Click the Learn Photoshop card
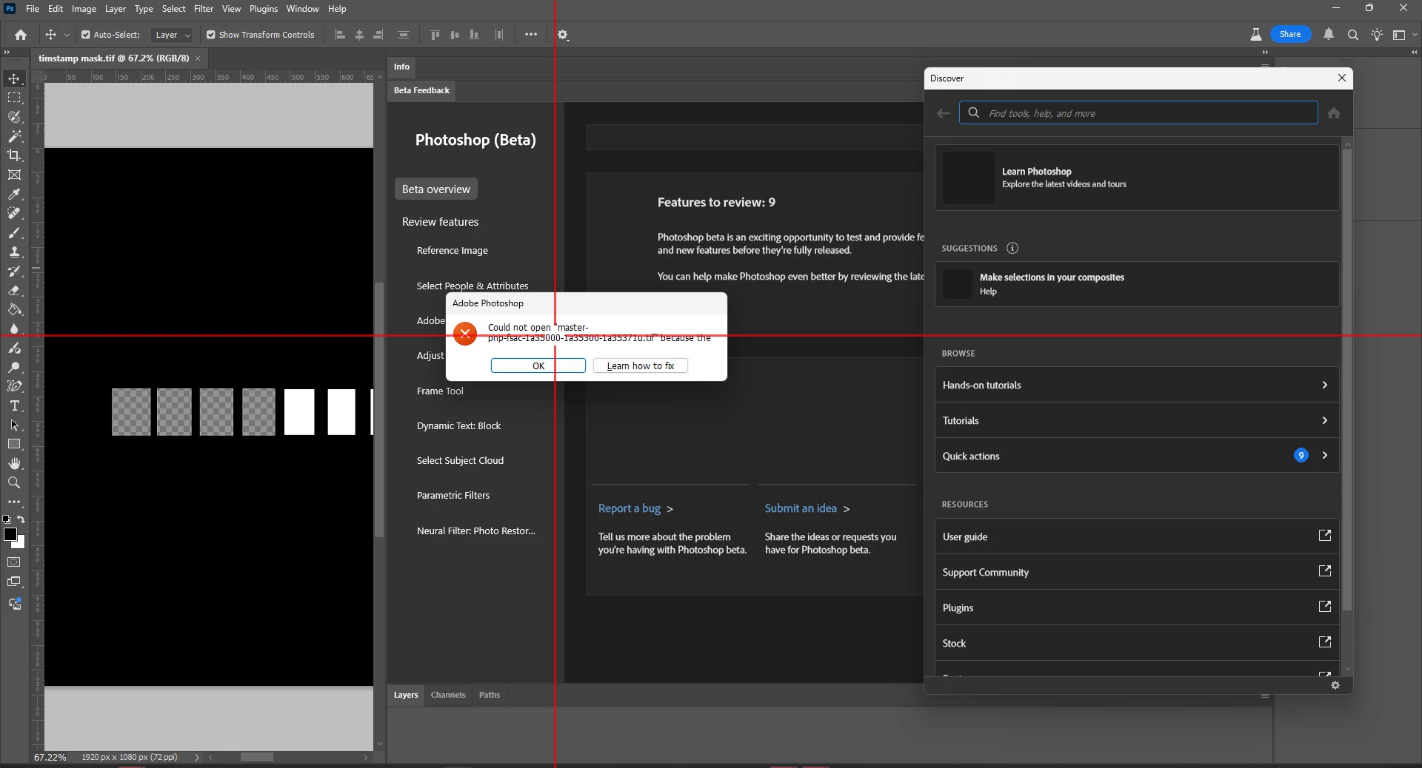Viewport: 1422px width, 768px height. (1137, 178)
